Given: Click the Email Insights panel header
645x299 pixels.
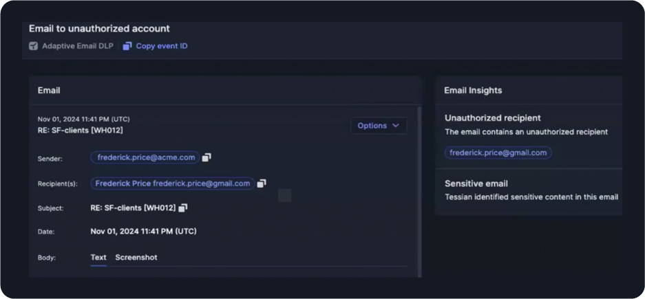Looking at the screenshot, I should [473, 90].
